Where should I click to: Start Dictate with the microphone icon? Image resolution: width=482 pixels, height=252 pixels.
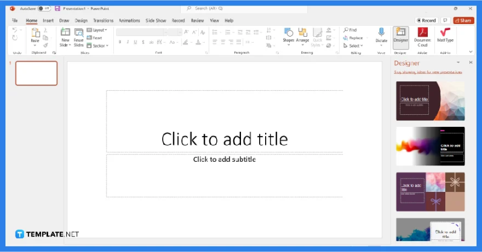pos(381,33)
